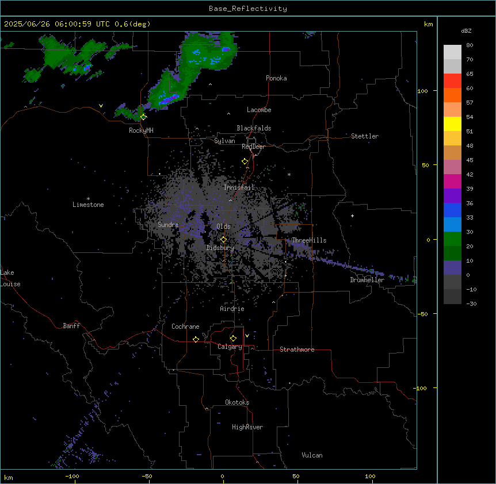
Task: Select the Banff label
Action: (71, 326)
